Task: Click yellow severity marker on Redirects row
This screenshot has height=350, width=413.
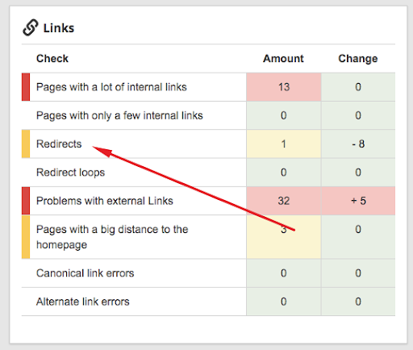Action: [x=26, y=144]
